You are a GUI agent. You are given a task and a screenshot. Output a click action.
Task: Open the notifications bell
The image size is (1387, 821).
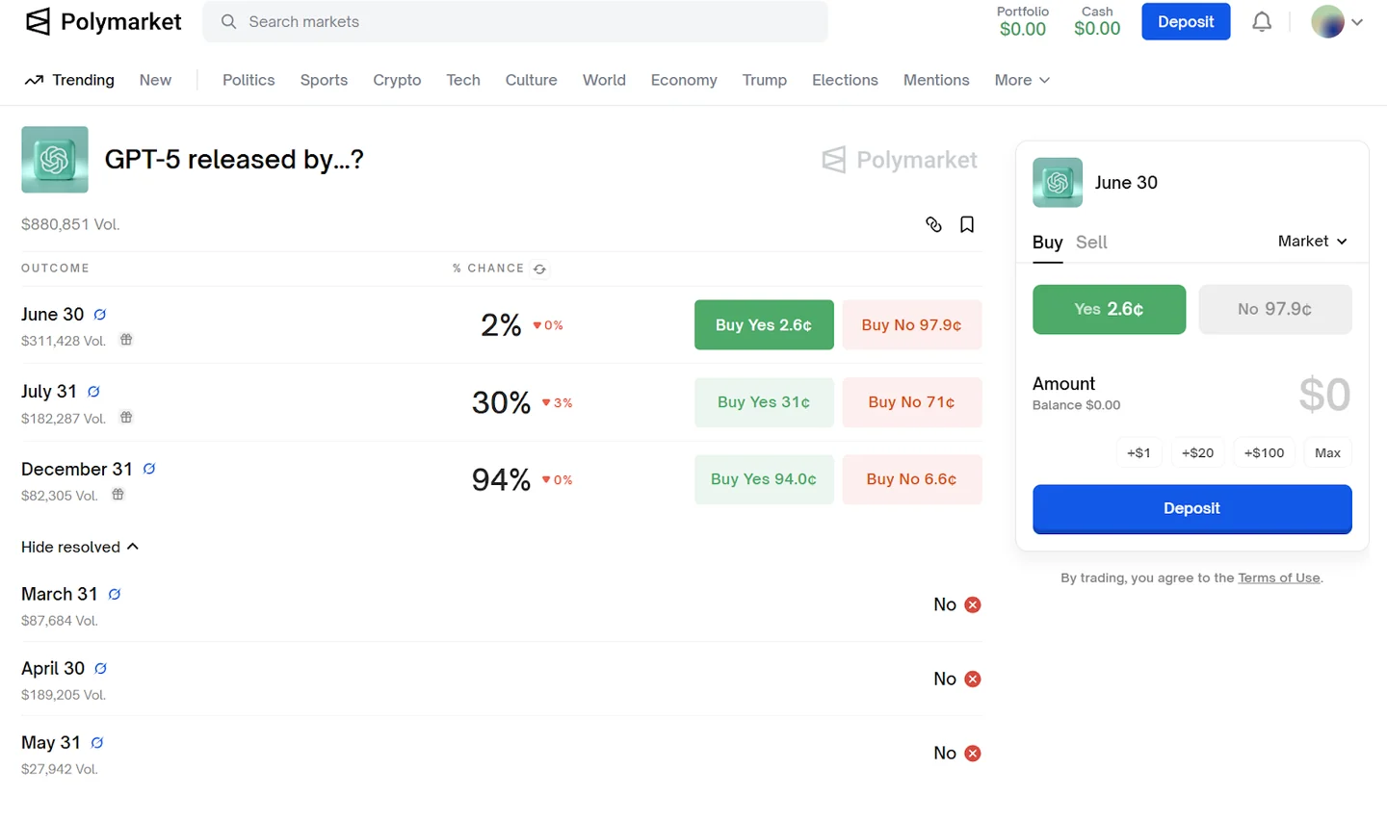(x=1262, y=21)
